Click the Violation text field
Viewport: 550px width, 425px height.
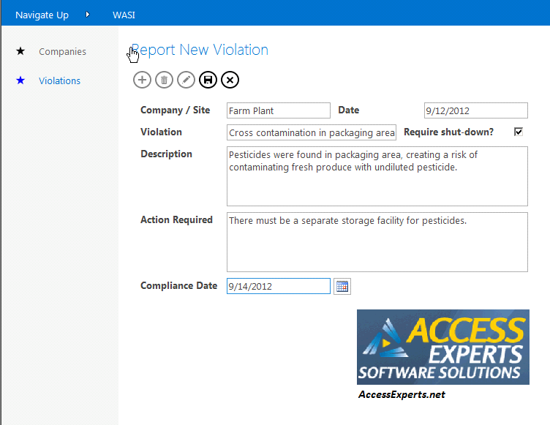(311, 132)
